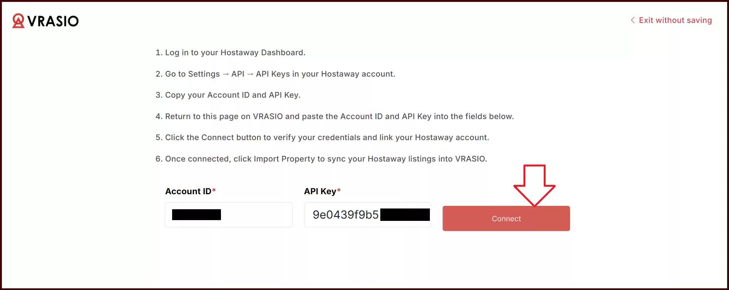Viewport: 729px width, 290px height.
Task: Click the VRASIO wordmark text
Action: [x=53, y=21]
